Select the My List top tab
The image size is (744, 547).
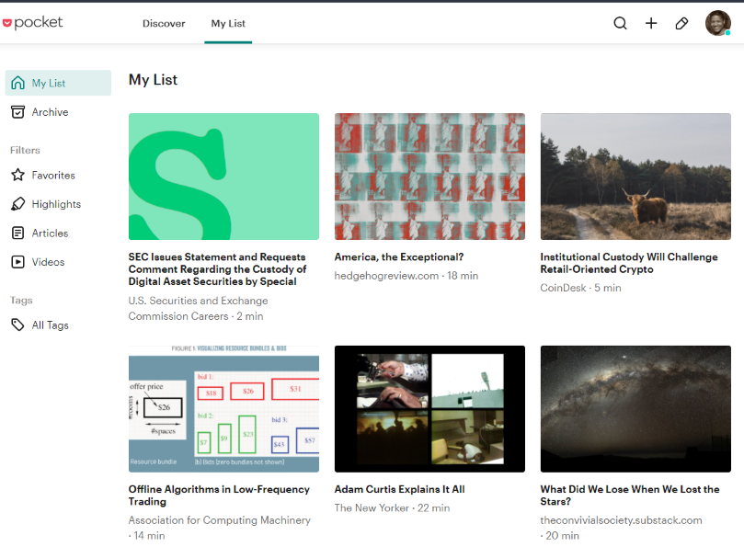pos(228,24)
